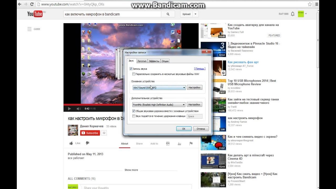Report video using the flag icon

point(191,144)
